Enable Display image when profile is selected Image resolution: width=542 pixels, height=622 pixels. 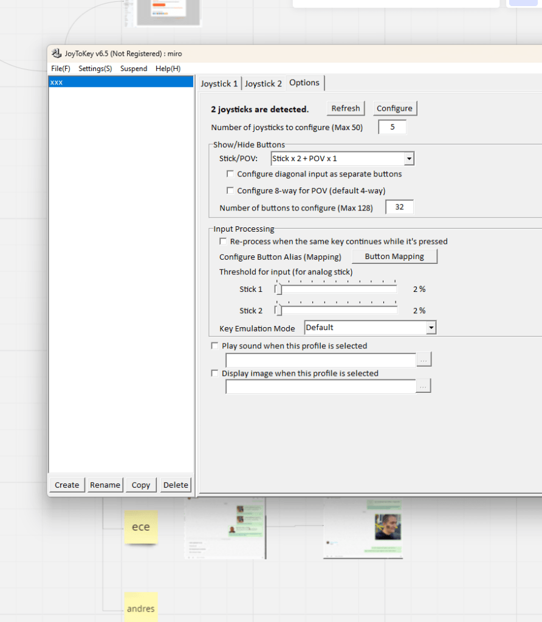(x=214, y=373)
